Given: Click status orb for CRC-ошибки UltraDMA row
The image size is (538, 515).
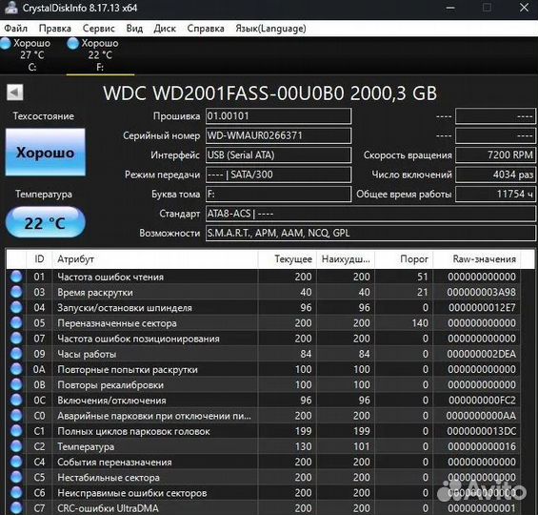Looking at the screenshot, I should point(16,508).
